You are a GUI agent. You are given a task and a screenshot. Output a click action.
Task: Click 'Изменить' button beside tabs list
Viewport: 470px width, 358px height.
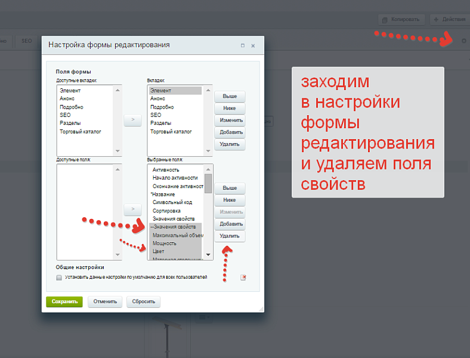pos(230,121)
